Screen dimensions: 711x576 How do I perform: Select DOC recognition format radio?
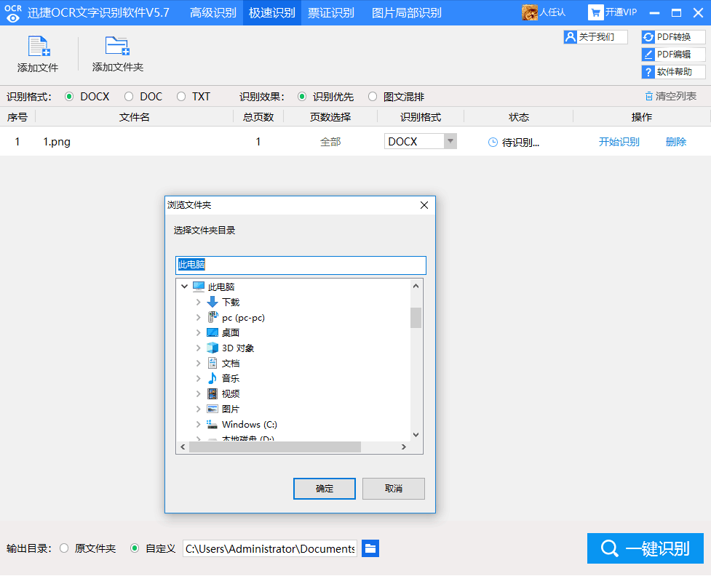(129, 97)
